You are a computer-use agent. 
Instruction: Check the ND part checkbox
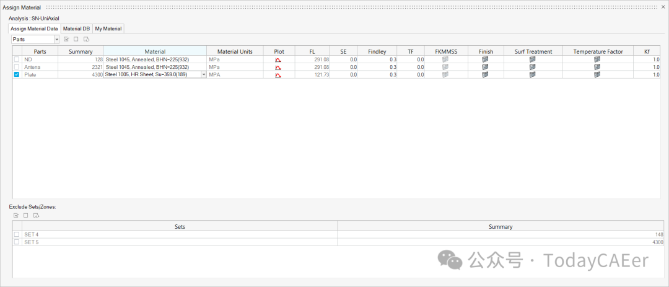17,60
